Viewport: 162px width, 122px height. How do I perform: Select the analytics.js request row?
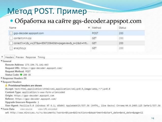(x=76, y=48)
